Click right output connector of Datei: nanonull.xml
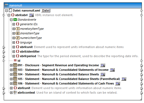The image size is (144, 103). (x=142, y=11)
